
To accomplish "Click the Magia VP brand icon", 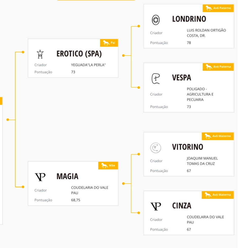I will pos(40,177).
